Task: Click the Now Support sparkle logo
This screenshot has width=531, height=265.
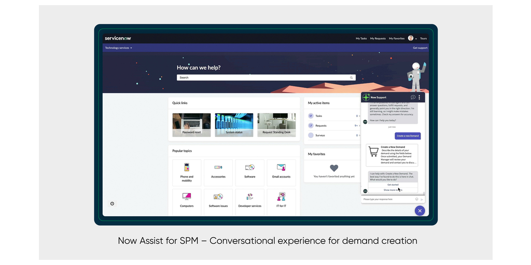Action: click(x=366, y=97)
